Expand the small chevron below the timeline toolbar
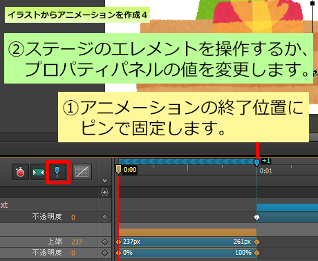Screen dimensions: 318x261 pos(104,181)
